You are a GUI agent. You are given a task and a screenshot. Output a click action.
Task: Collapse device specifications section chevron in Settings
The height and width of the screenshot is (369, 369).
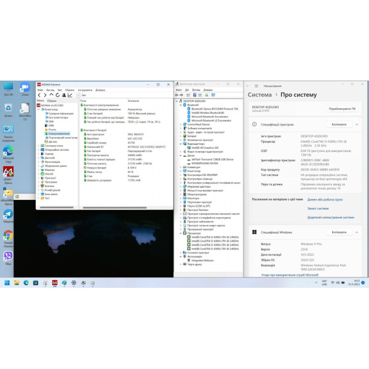tap(357, 124)
